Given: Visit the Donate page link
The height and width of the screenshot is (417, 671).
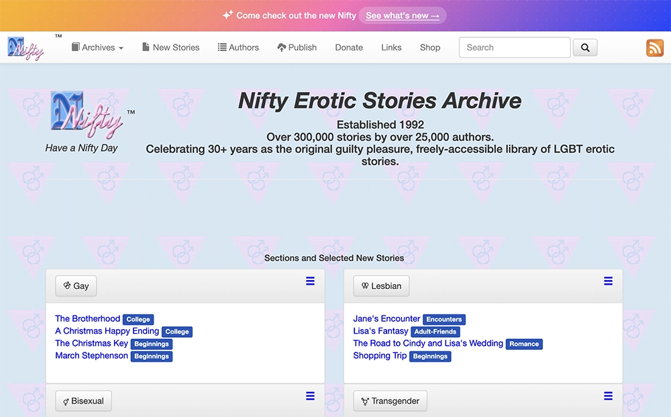Looking at the screenshot, I should click(x=349, y=47).
